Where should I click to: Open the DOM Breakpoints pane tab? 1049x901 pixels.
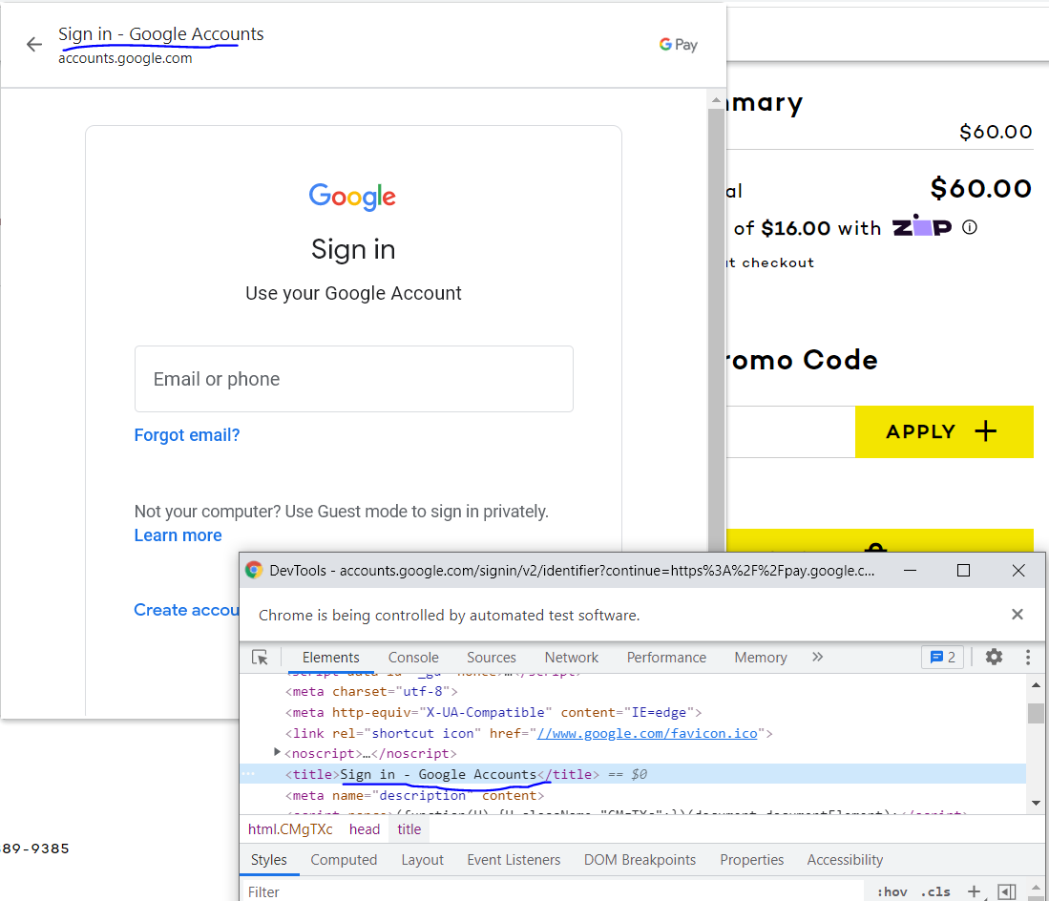(640, 860)
